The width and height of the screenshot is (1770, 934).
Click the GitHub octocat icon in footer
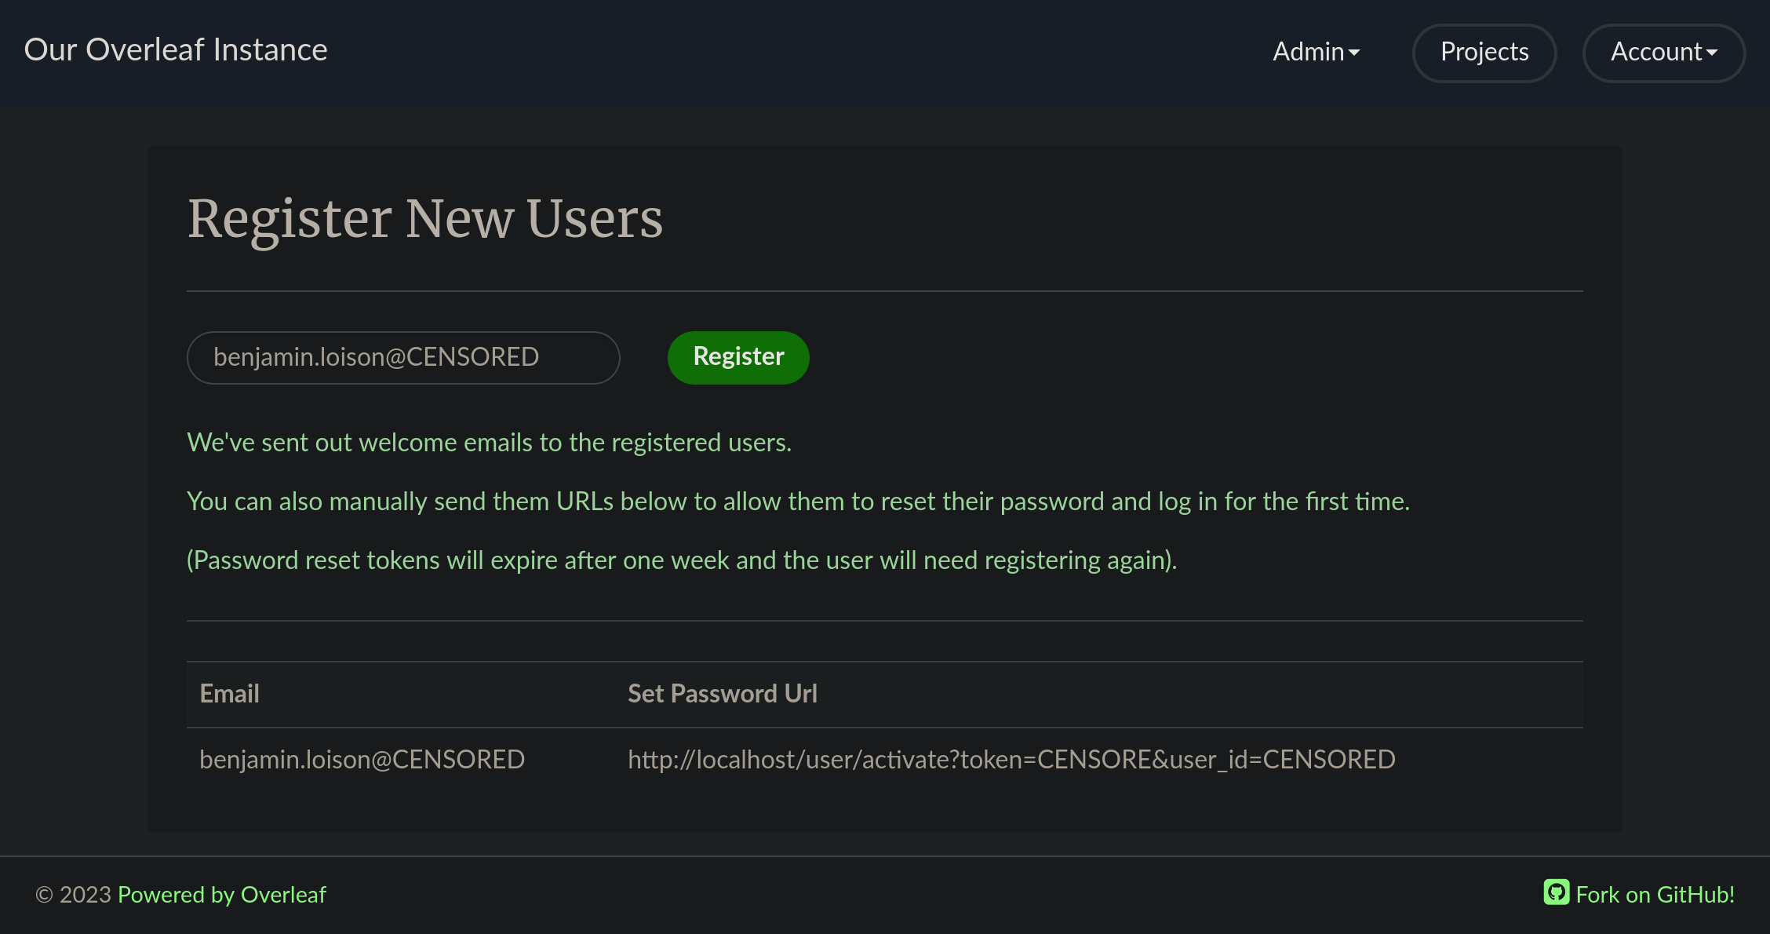point(1557,892)
